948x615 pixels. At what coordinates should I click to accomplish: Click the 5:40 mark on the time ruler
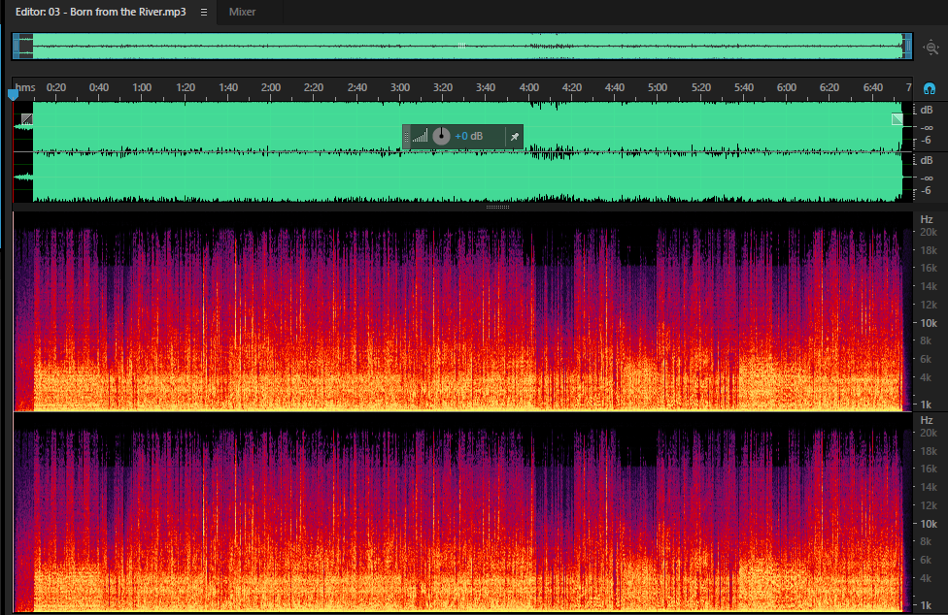(x=744, y=87)
